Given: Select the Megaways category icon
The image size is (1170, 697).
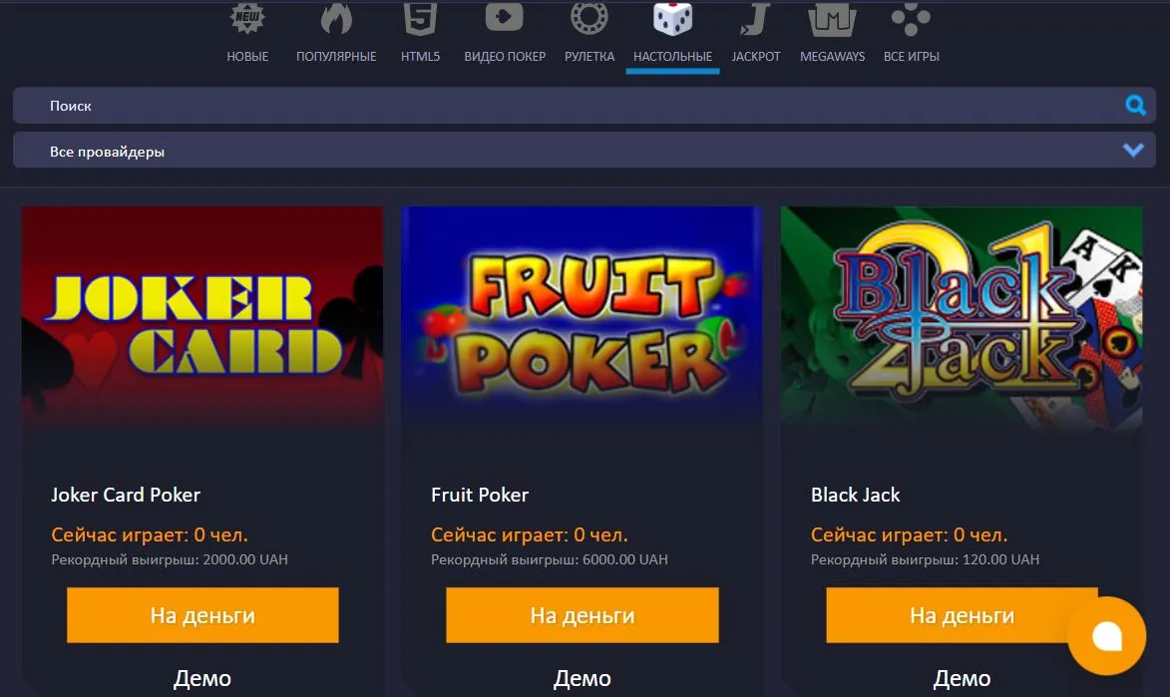Looking at the screenshot, I should click(832, 19).
